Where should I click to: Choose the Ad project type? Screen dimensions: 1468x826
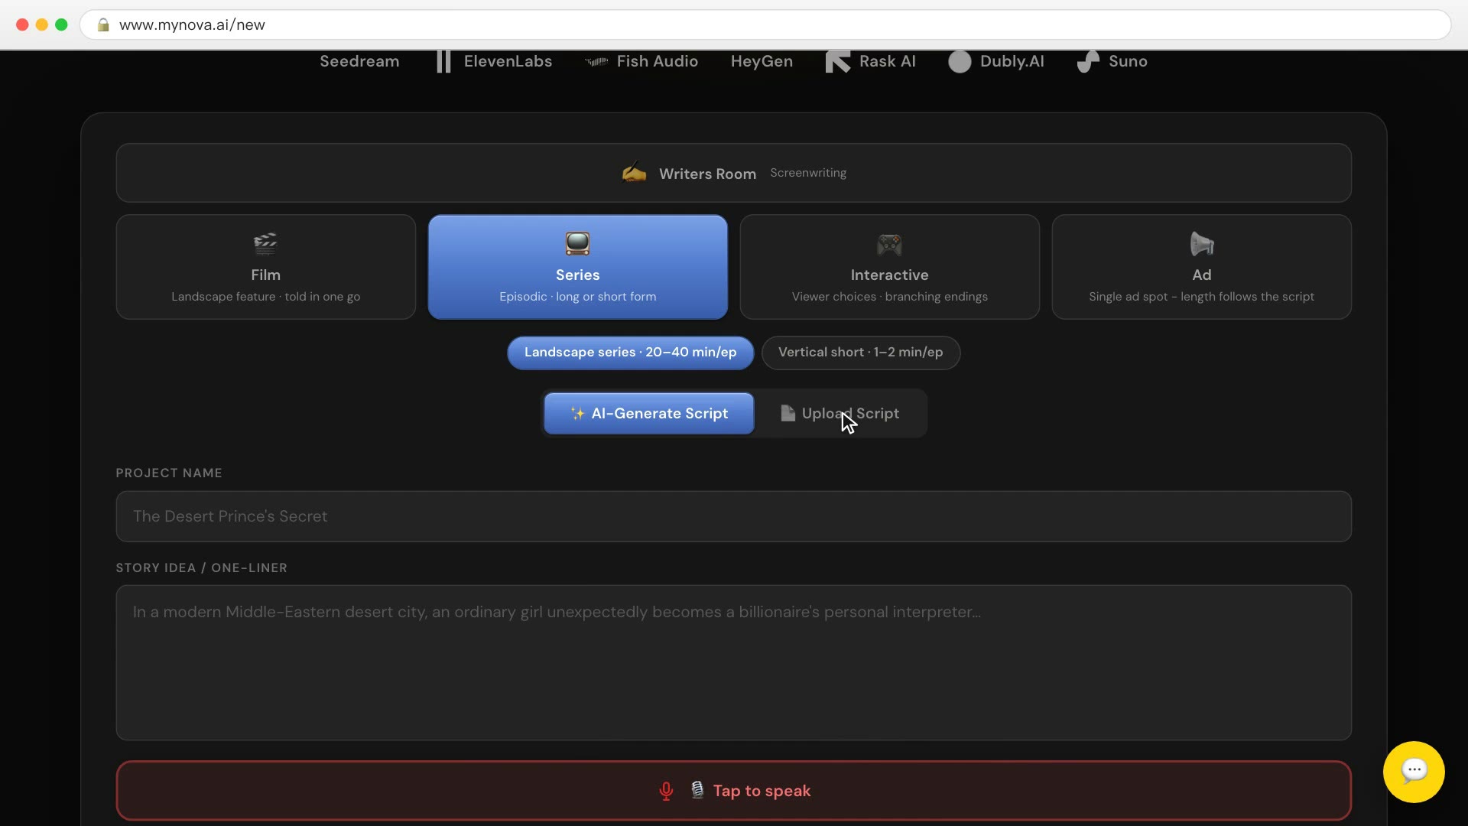1201,267
